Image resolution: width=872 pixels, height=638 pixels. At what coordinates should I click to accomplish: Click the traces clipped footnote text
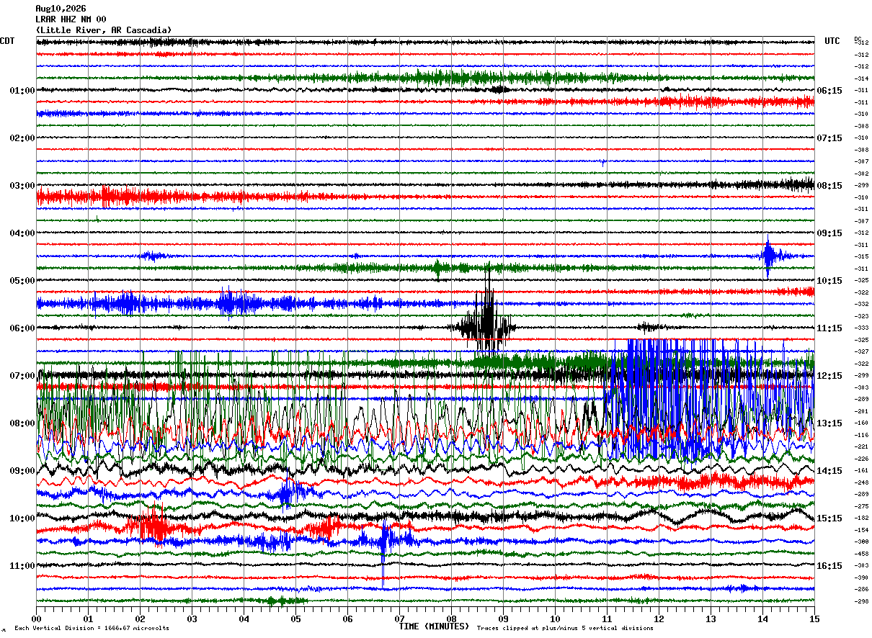point(565,629)
